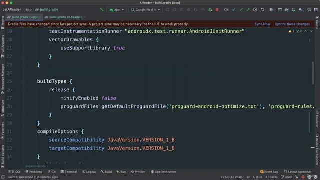Click the green typo checkmark count indicator
The image size is (320, 180).
point(299,31)
